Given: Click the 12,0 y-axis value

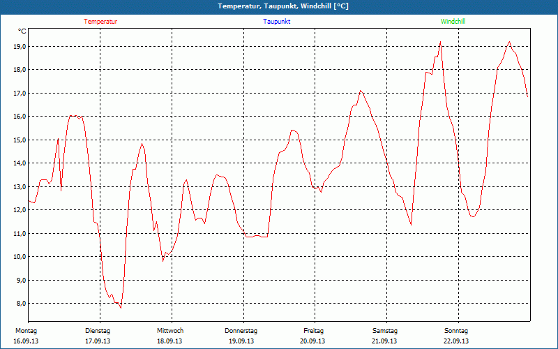Looking at the screenshot, I should (20, 210).
